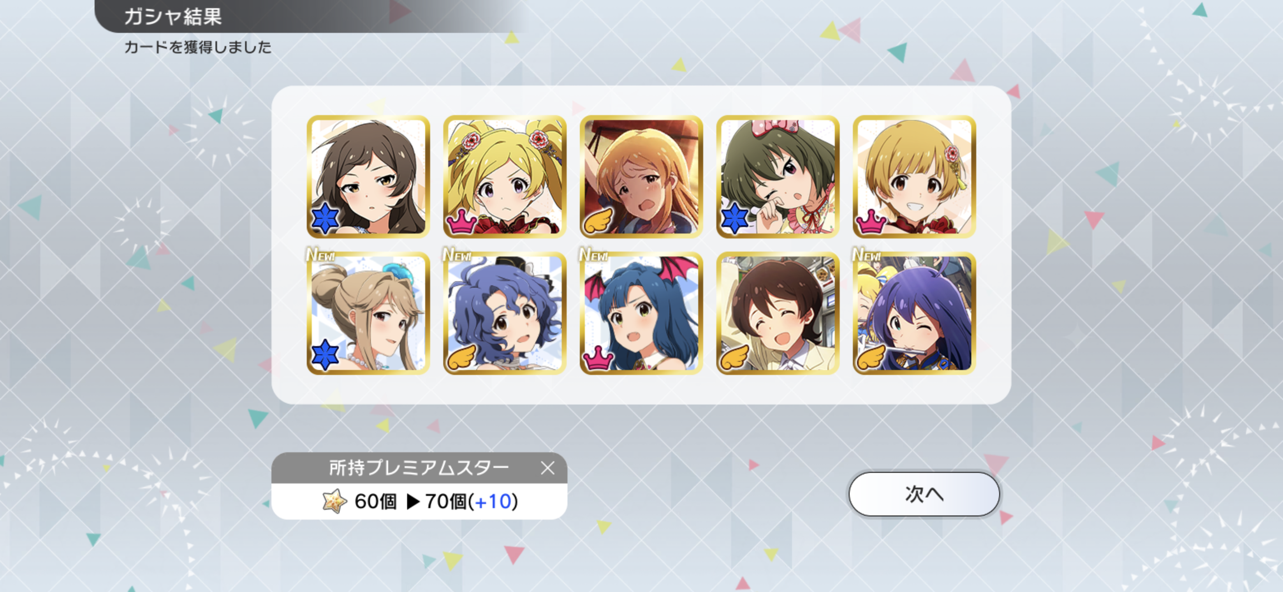
Task: Click the premium star icon beside 60個
Action: [334, 501]
